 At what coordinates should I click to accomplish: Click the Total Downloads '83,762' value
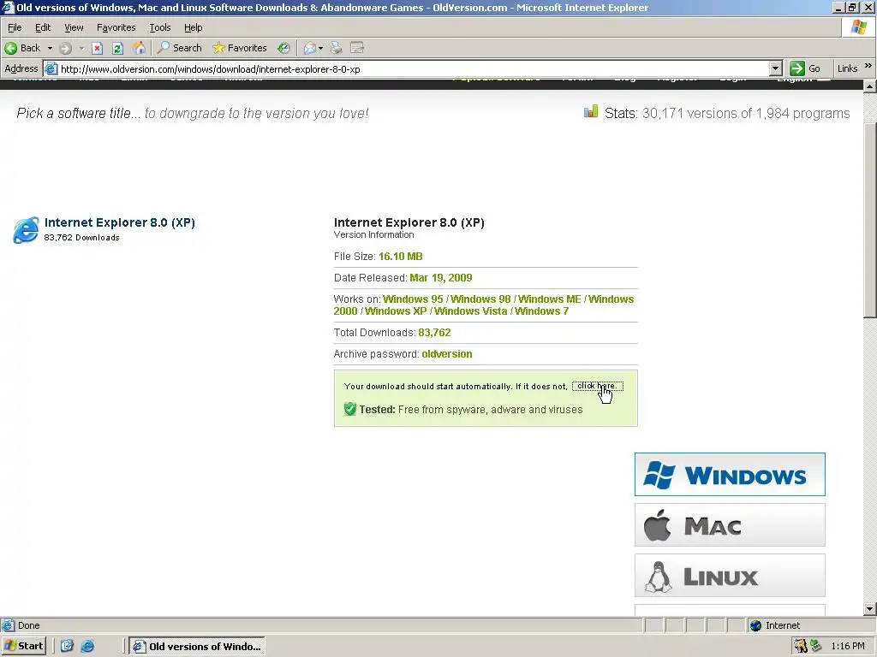434,333
